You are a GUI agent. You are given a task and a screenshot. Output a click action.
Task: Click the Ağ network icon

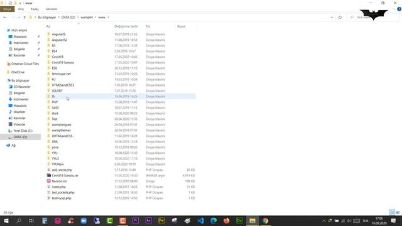(x=8, y=145)
